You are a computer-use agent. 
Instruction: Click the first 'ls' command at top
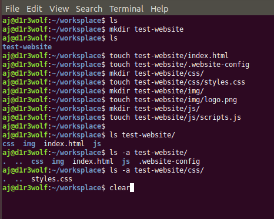coord(113,21)
